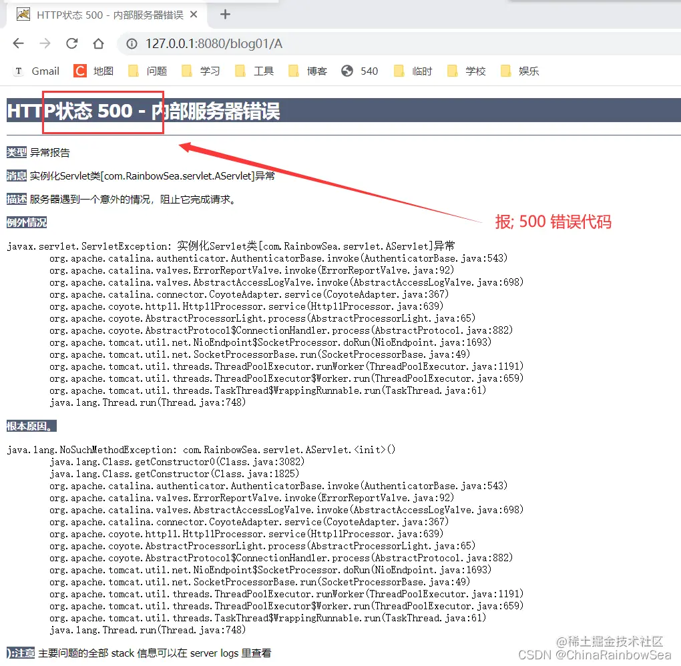This screenshot has width=681, height=666.
Task: Click the java.lang.NoSuchMethodException line
Action: pos(201,450)
